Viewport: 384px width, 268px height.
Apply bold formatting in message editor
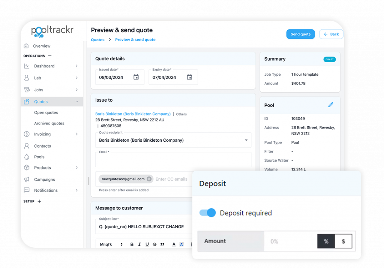coord(132,244)
